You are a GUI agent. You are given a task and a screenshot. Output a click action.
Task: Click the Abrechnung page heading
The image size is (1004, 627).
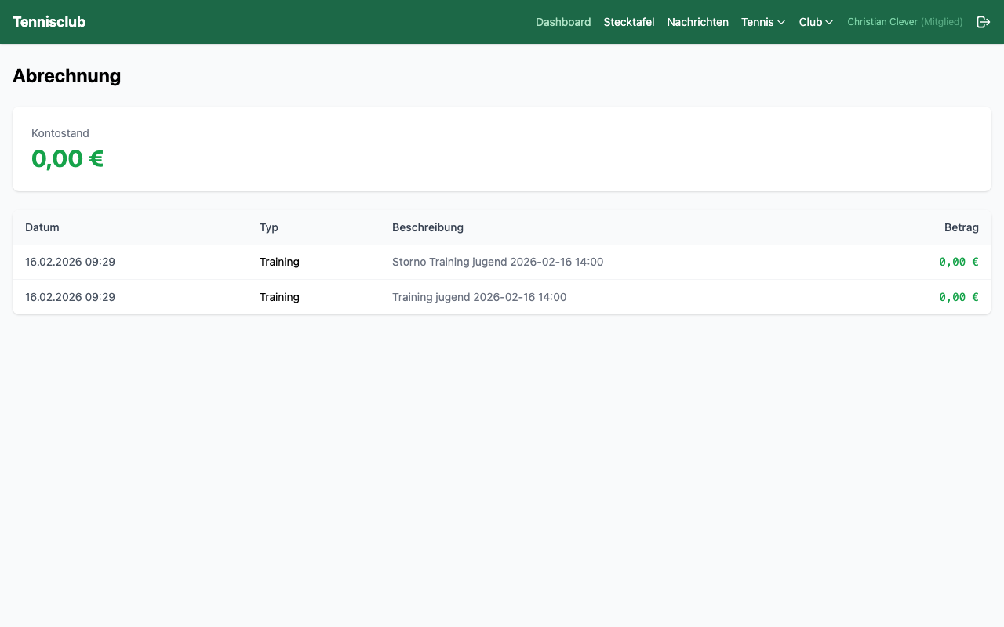[x=67, y=76]
